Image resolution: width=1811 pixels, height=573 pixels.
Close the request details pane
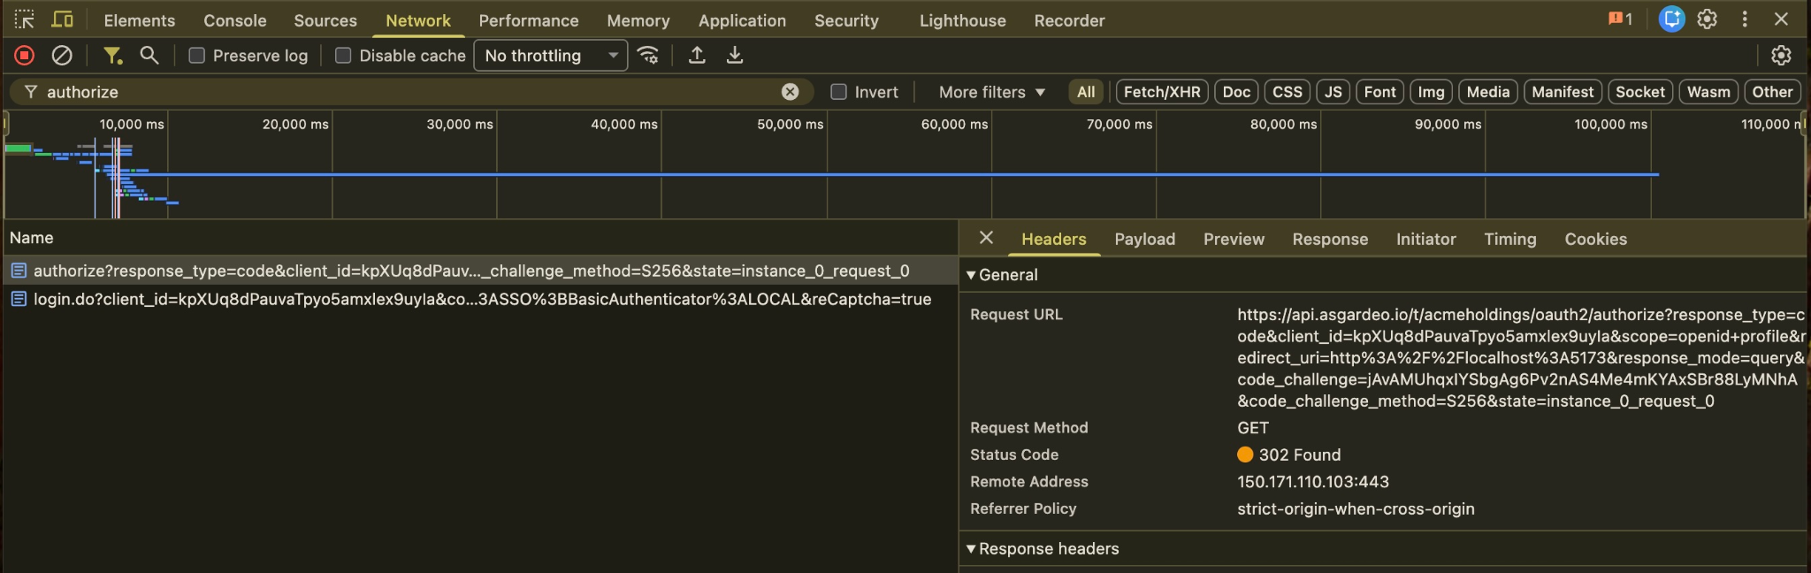987,238
